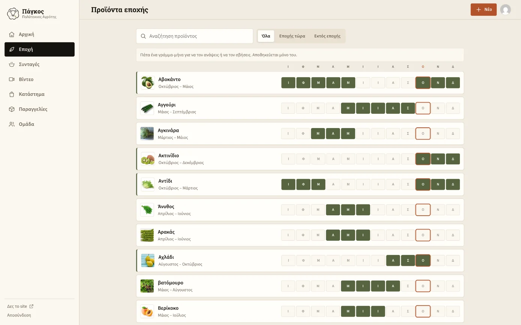The width and height of the screenshot is (521, 325).
Task: Toggle Δ (December) for Αρακάς
Action: pyautogui.click(x=453, y=235)
